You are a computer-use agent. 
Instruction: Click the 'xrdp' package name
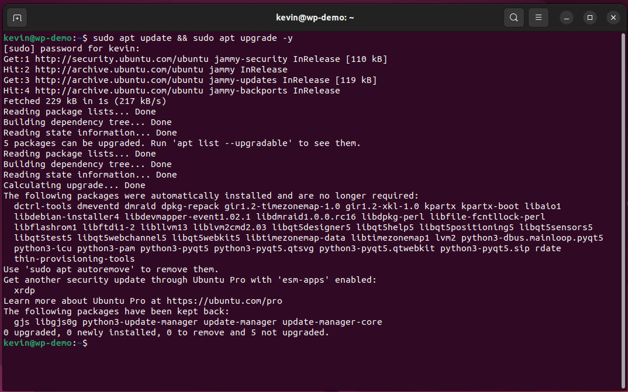click(25, 290)
